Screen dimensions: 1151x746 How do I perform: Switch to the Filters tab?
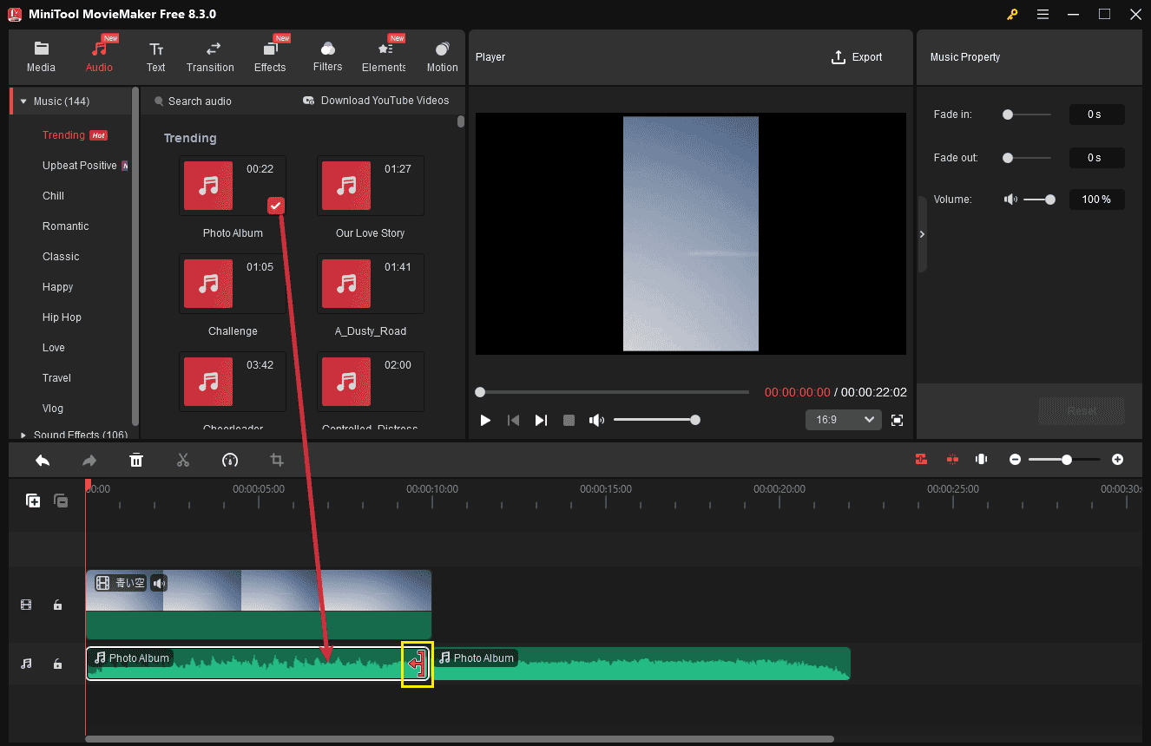[x=327, y=57]
